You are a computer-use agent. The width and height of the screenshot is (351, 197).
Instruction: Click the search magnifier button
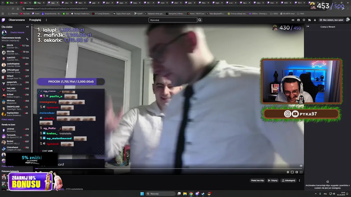pyautogui.click(x=200, y=20)
